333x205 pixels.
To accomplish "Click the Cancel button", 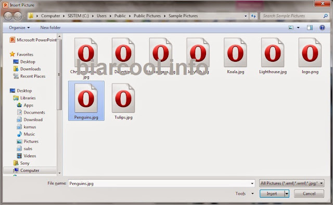I will point(309,194).
